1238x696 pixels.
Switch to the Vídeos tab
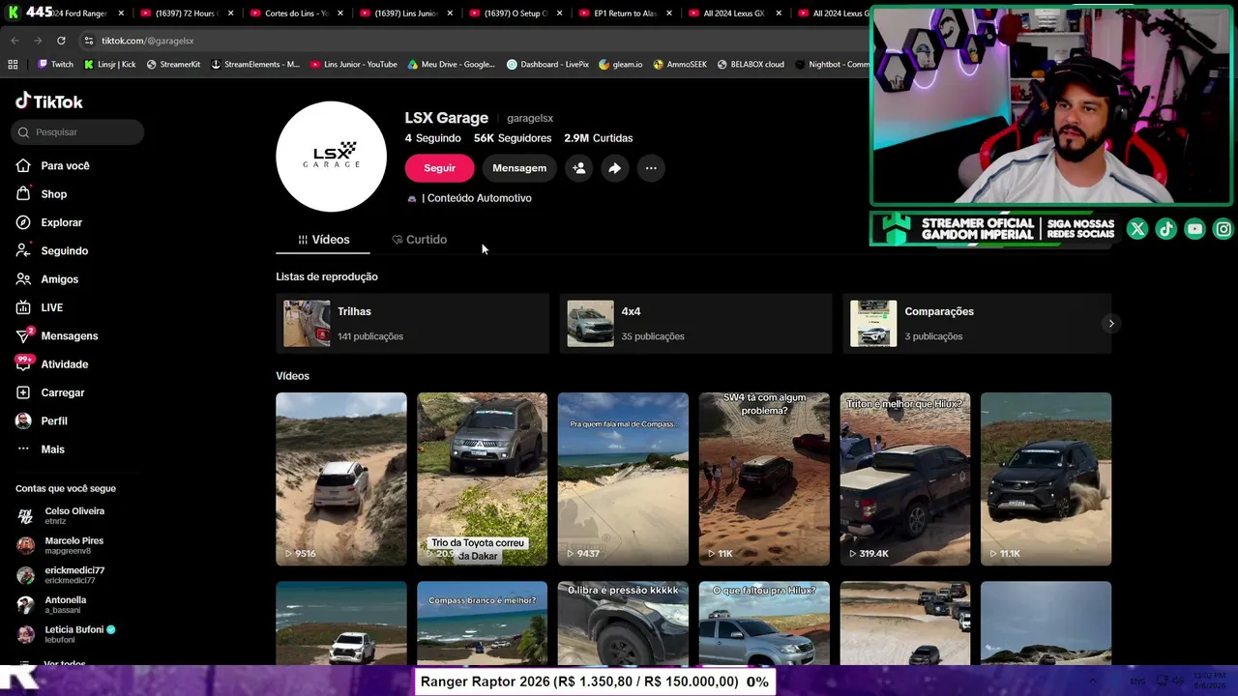(x=323, y=240)
